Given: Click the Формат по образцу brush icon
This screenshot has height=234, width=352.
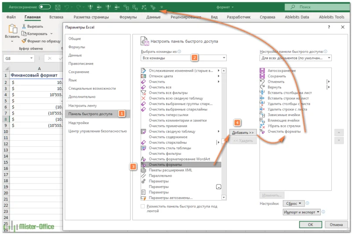Looking at the screenshot, I should point(24,41).
